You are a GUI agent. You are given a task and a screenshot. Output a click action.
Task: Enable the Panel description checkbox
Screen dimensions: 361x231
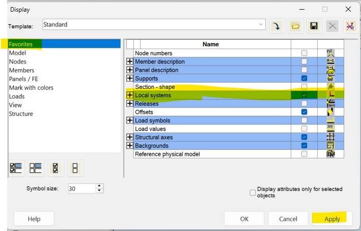(304, 70)
